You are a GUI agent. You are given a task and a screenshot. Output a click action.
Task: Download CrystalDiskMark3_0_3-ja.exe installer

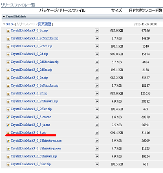(x=31, y=125)
